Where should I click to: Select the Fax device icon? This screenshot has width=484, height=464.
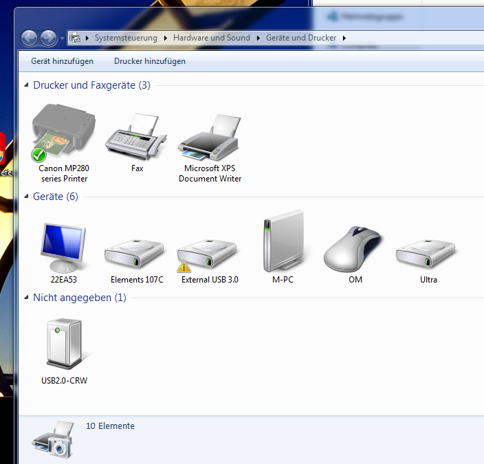(x=136, y=137)
